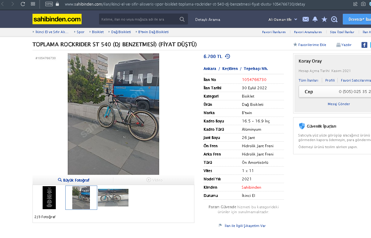Screen dimensions: 371x238
Task: Click Tepebaşı Mh. location link
Action: tap(256, 69)
